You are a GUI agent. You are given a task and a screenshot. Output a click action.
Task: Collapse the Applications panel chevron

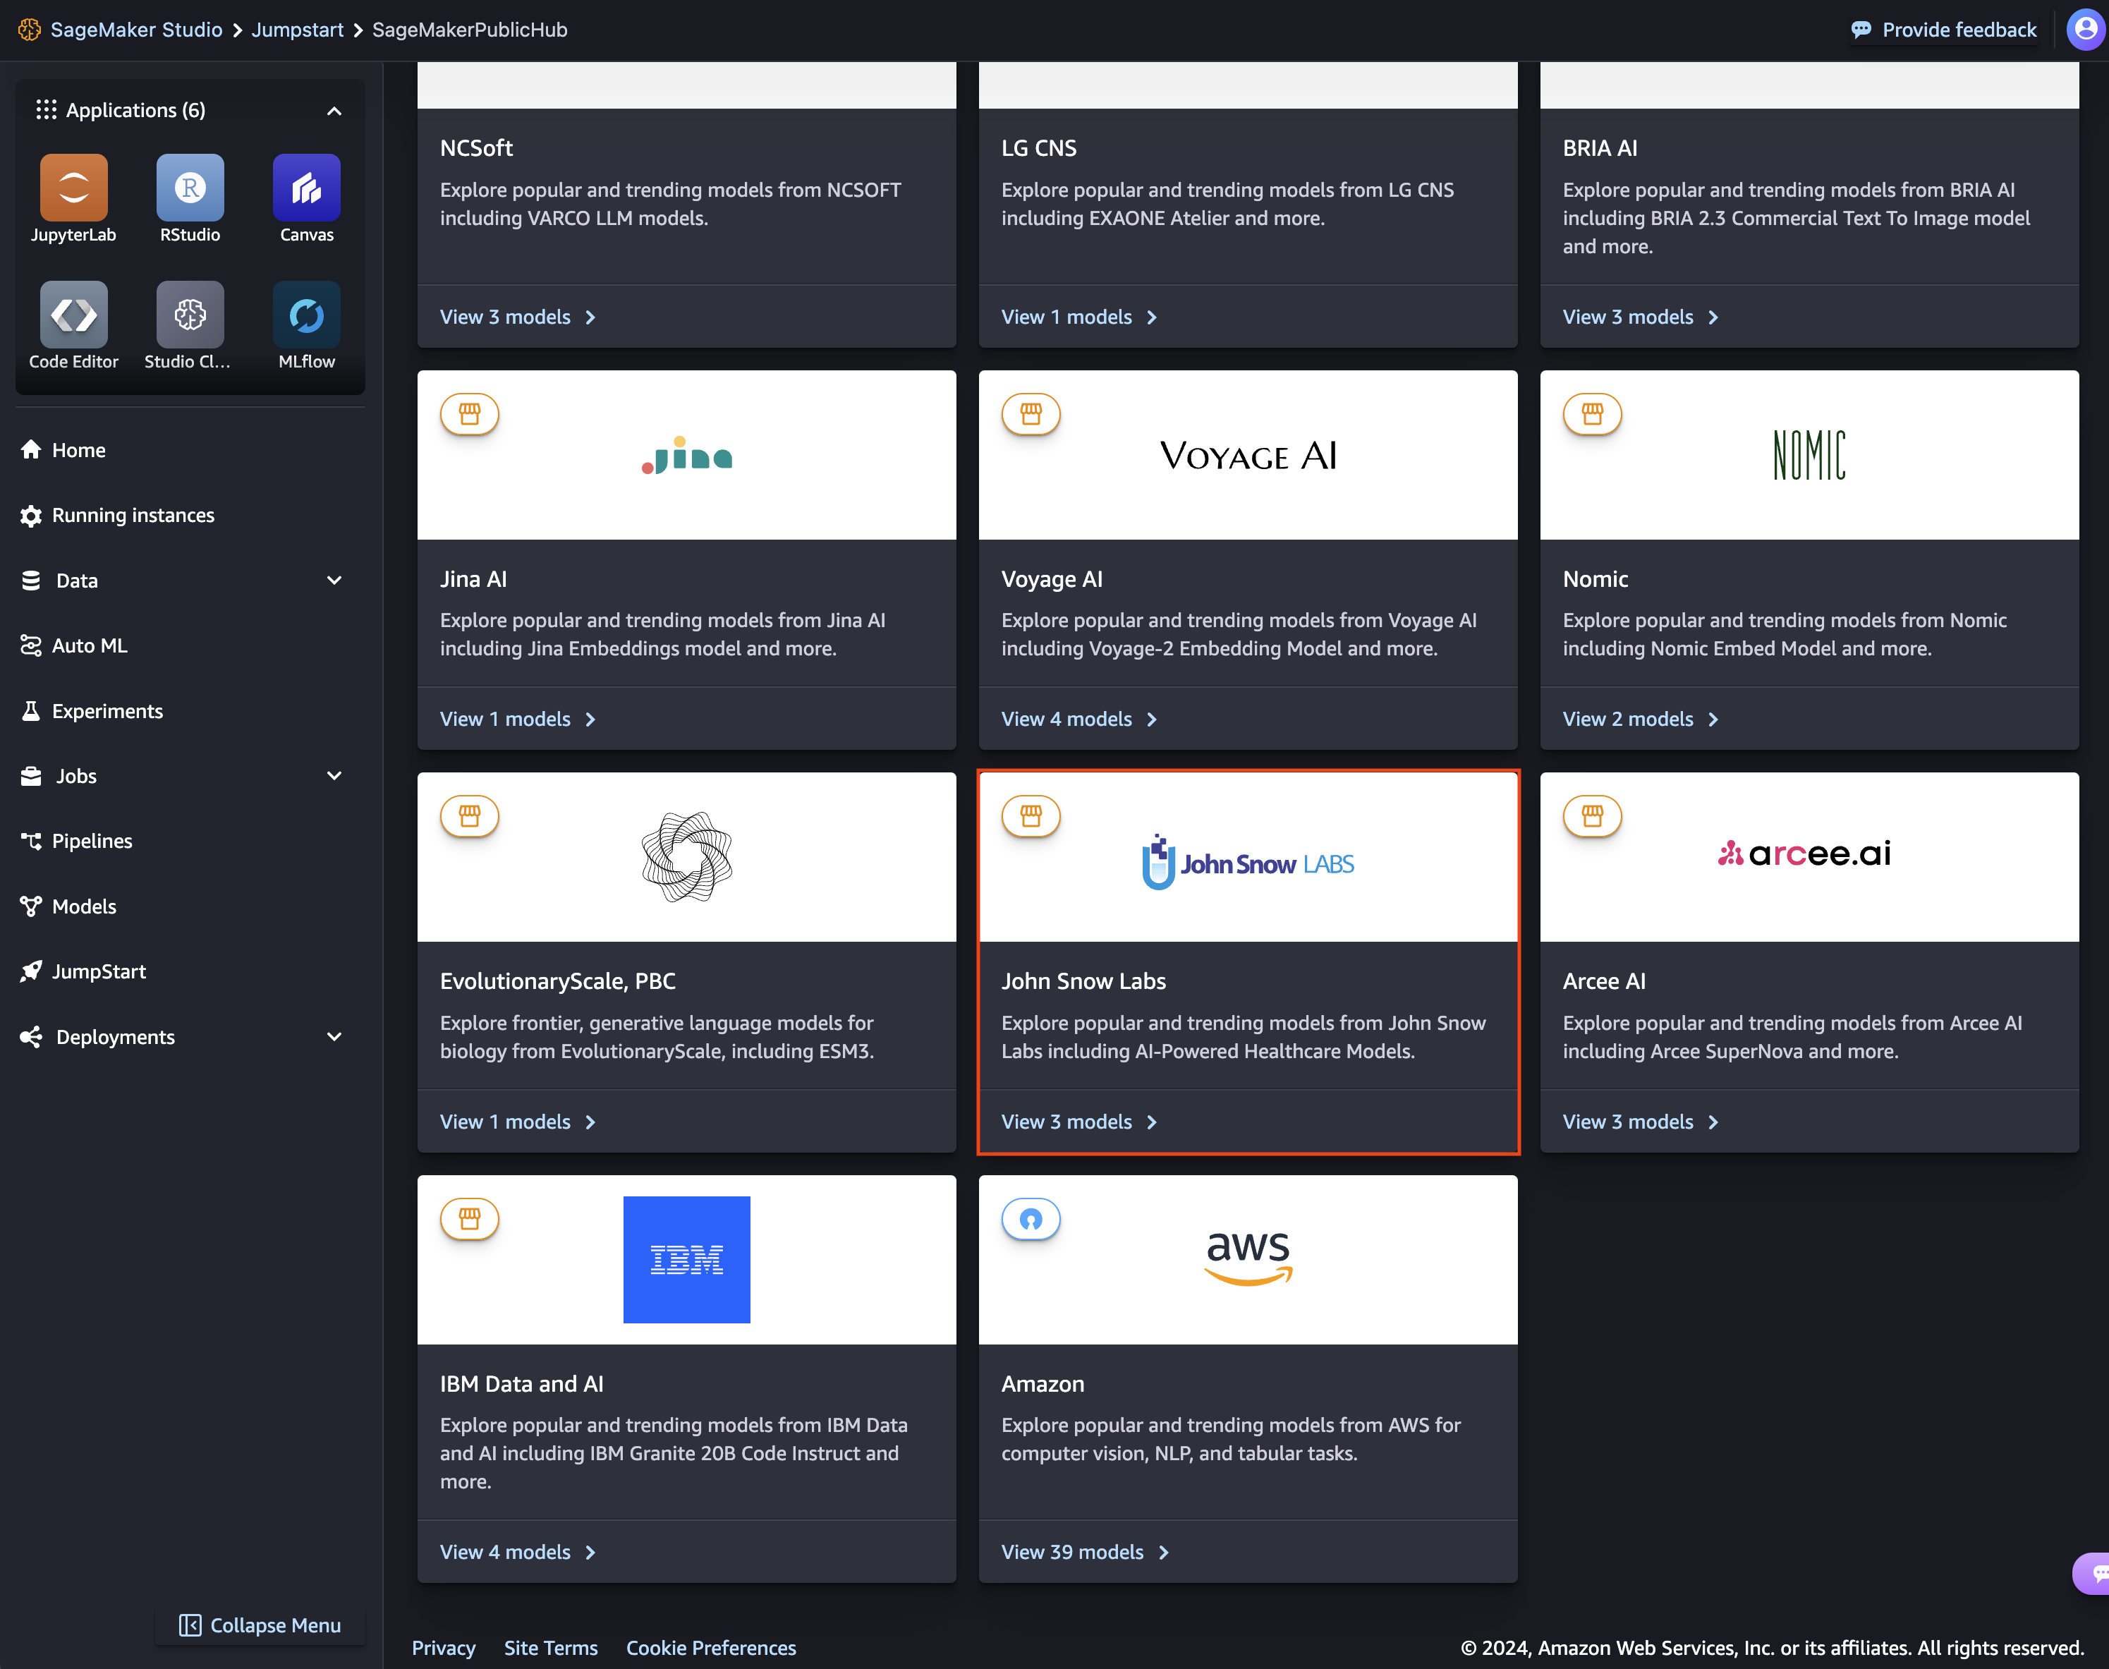coord(334,111)
